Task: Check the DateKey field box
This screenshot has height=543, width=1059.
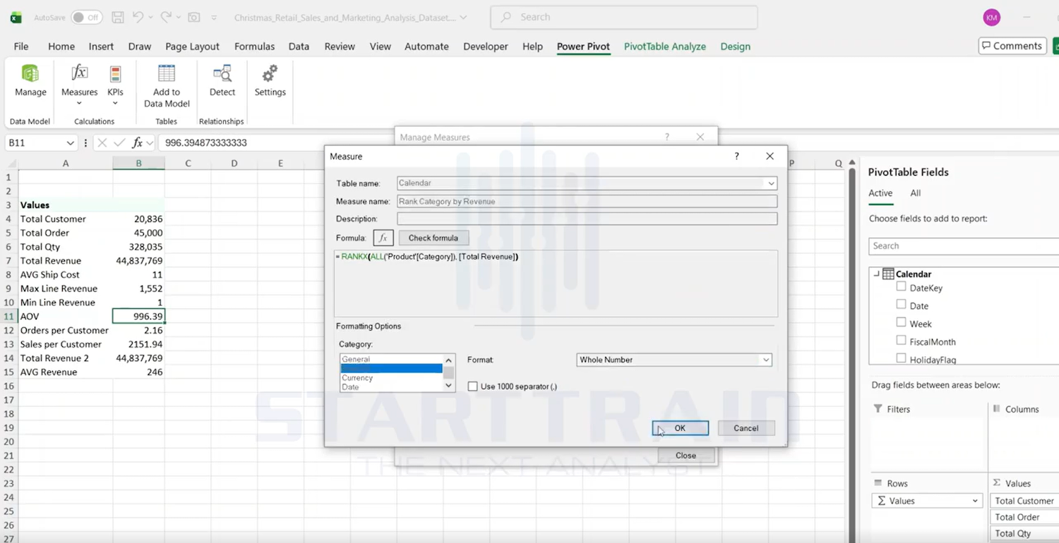Action: (x=901, y=286)
